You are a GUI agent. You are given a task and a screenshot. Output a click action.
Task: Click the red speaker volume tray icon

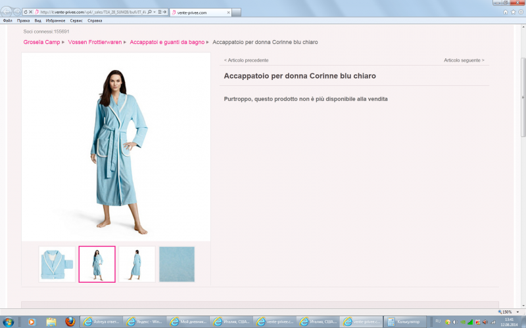(x=485, y=322)
